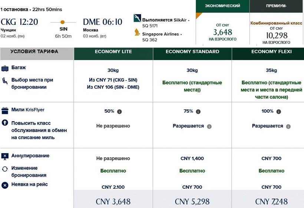This screenshot has width=304, height=208.
Task: Click the SIN stopover marker on route line
Action: [x=63, y=22]
